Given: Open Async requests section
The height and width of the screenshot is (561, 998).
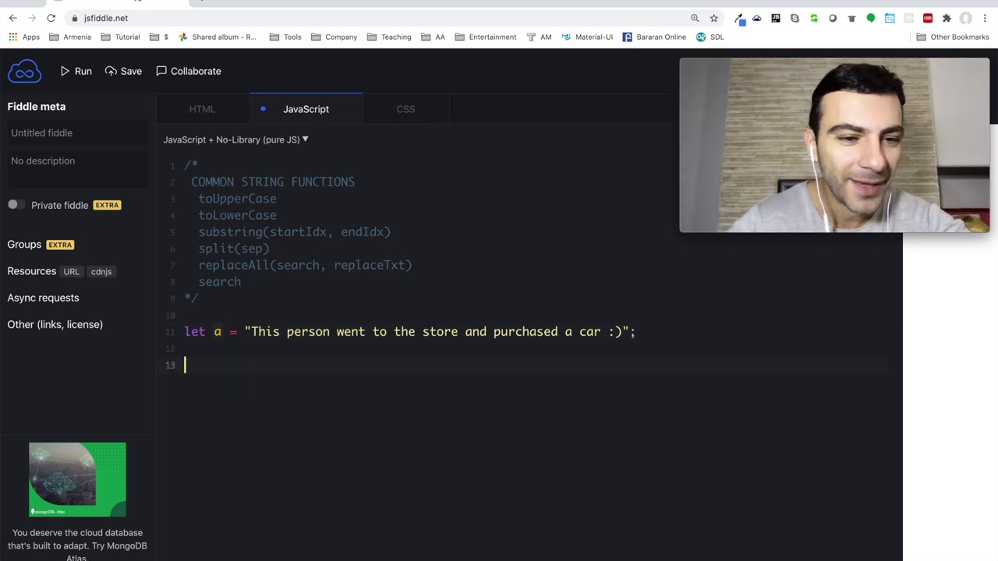Looking at the screenshot, I should (43, 298).
